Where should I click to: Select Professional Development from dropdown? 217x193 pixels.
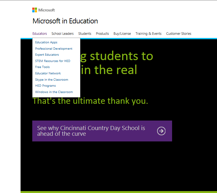tap(54, 49)
